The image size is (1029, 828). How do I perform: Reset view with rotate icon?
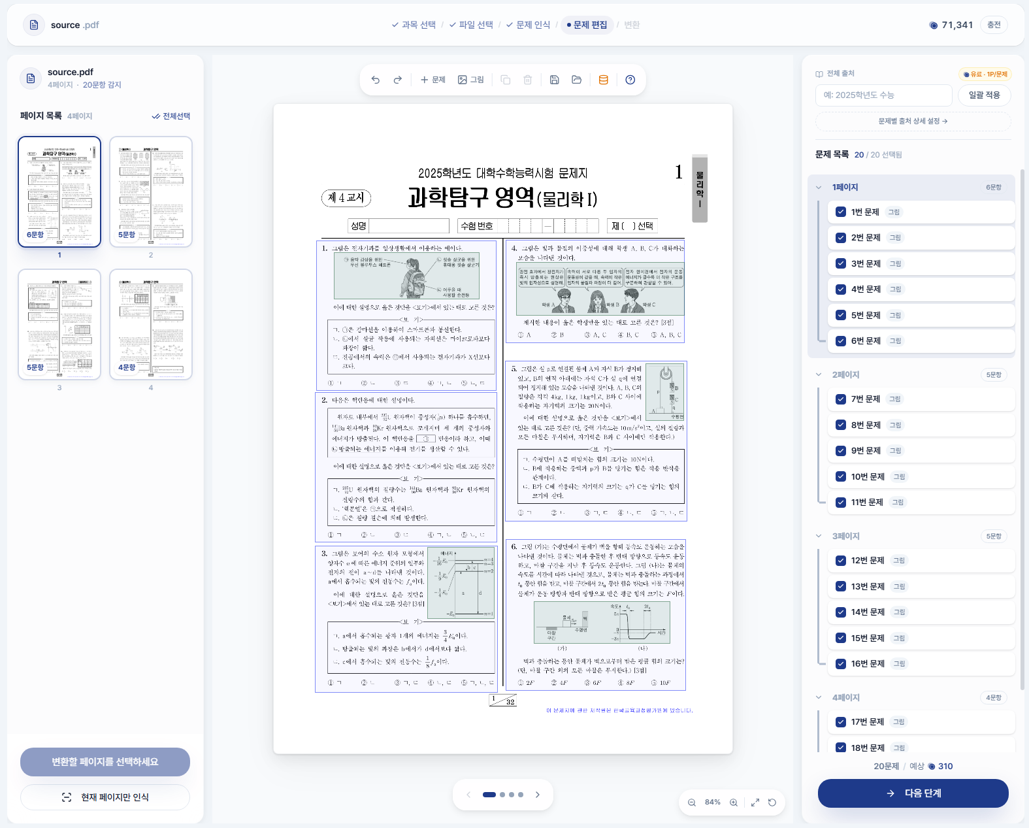coord(772,803)
